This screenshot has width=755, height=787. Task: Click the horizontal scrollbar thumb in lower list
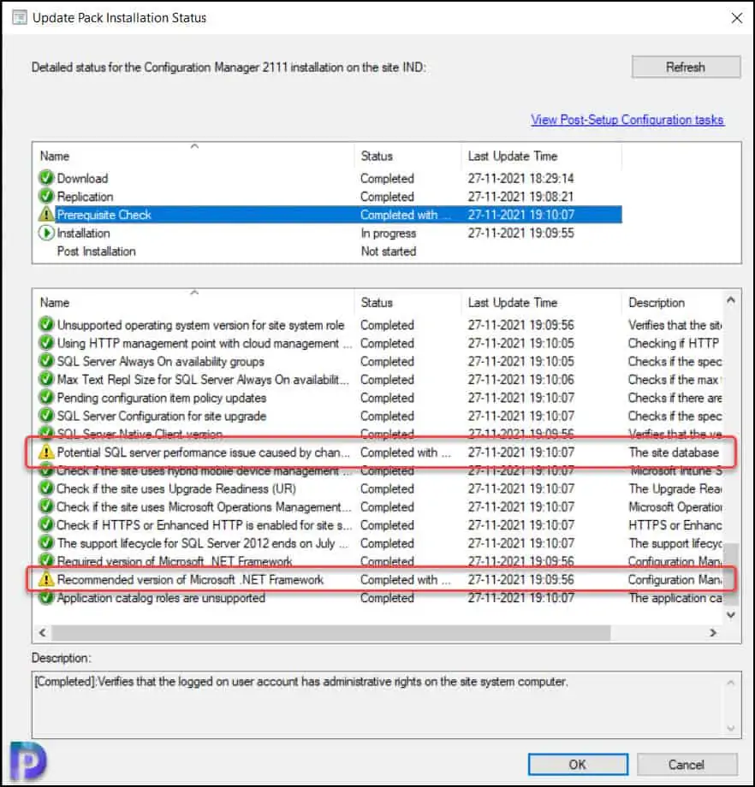point(331,632)
